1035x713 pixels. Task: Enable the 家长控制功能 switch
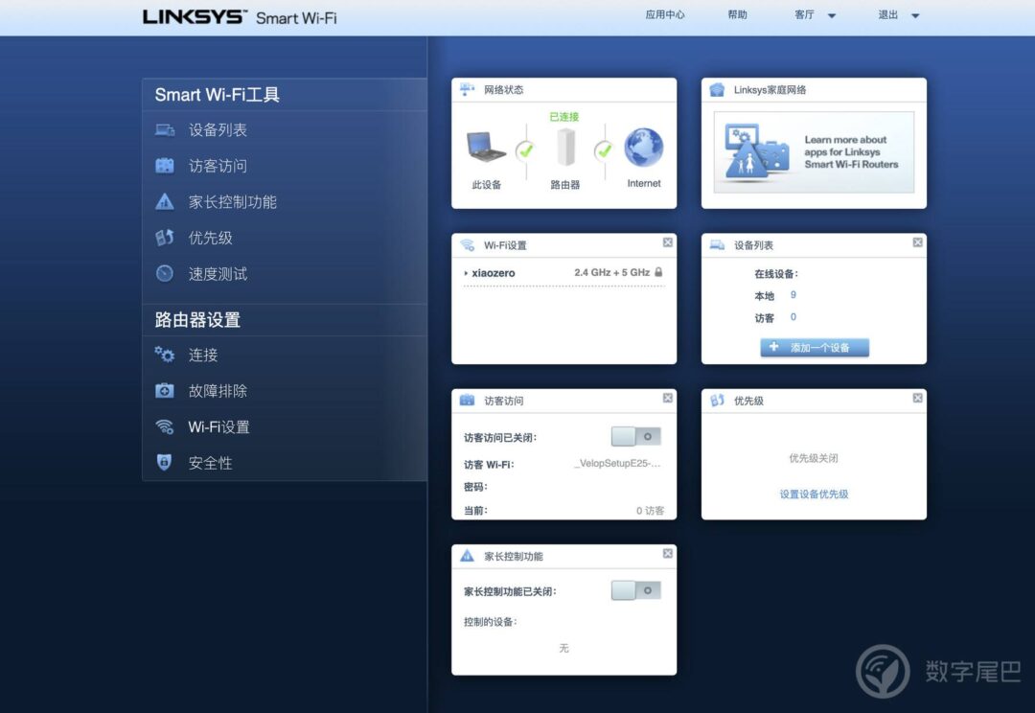tap(635, 591)
